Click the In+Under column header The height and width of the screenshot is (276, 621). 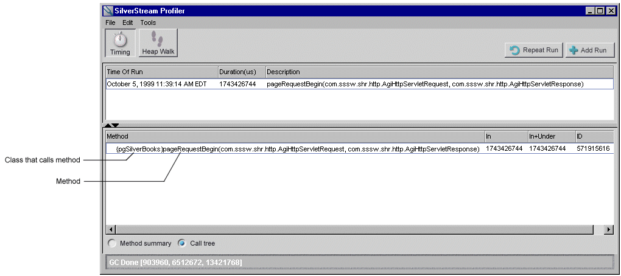click(552, 136)
